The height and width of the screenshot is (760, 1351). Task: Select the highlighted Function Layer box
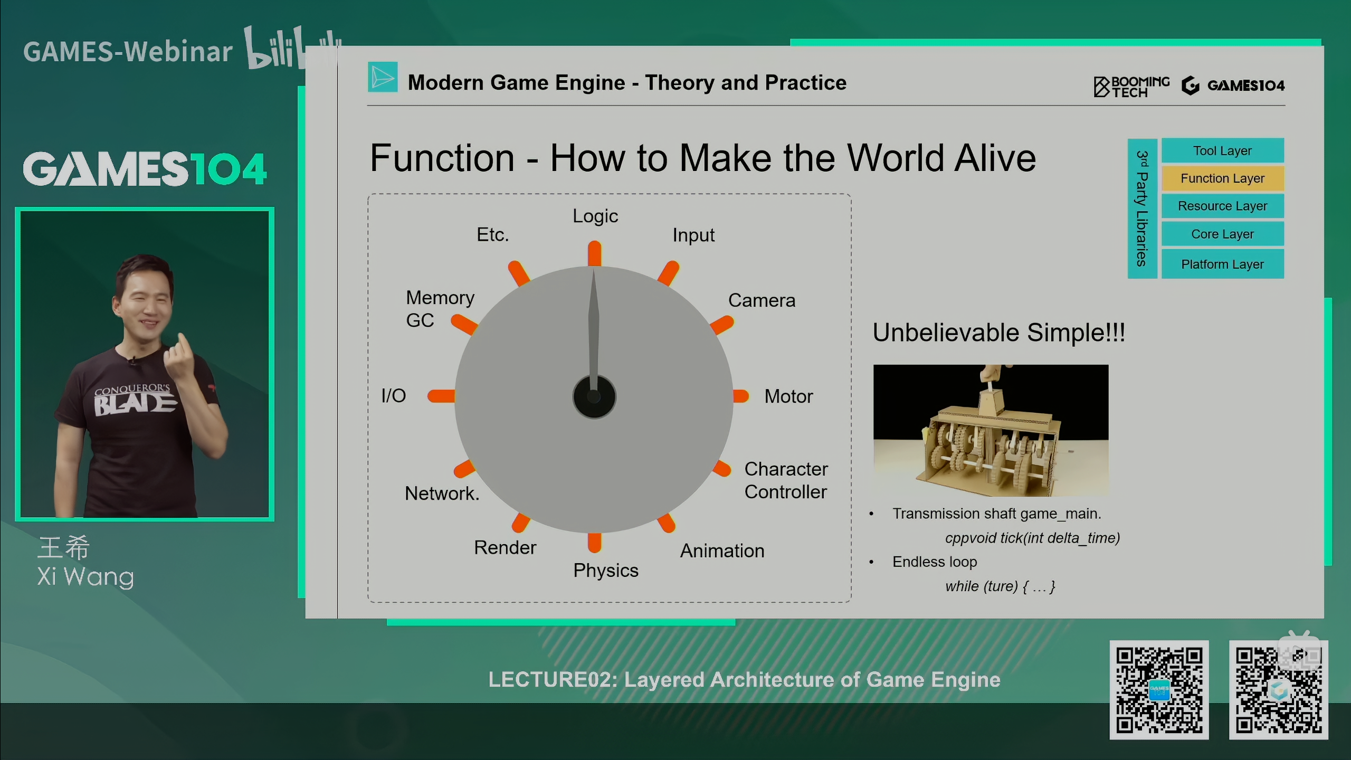pyautogui.click(x=1222, y=178)
